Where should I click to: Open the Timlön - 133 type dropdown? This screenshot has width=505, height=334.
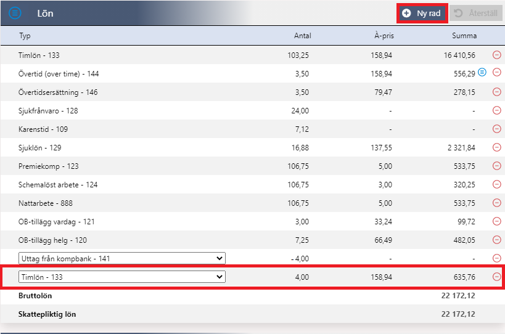(122, 277)
